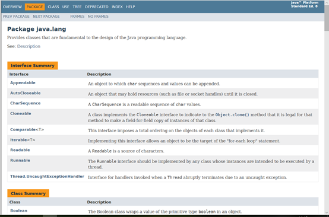Click the 'for-each loop' description text
The width and height of the screenshot is (329, 217).
coord(184,141)
